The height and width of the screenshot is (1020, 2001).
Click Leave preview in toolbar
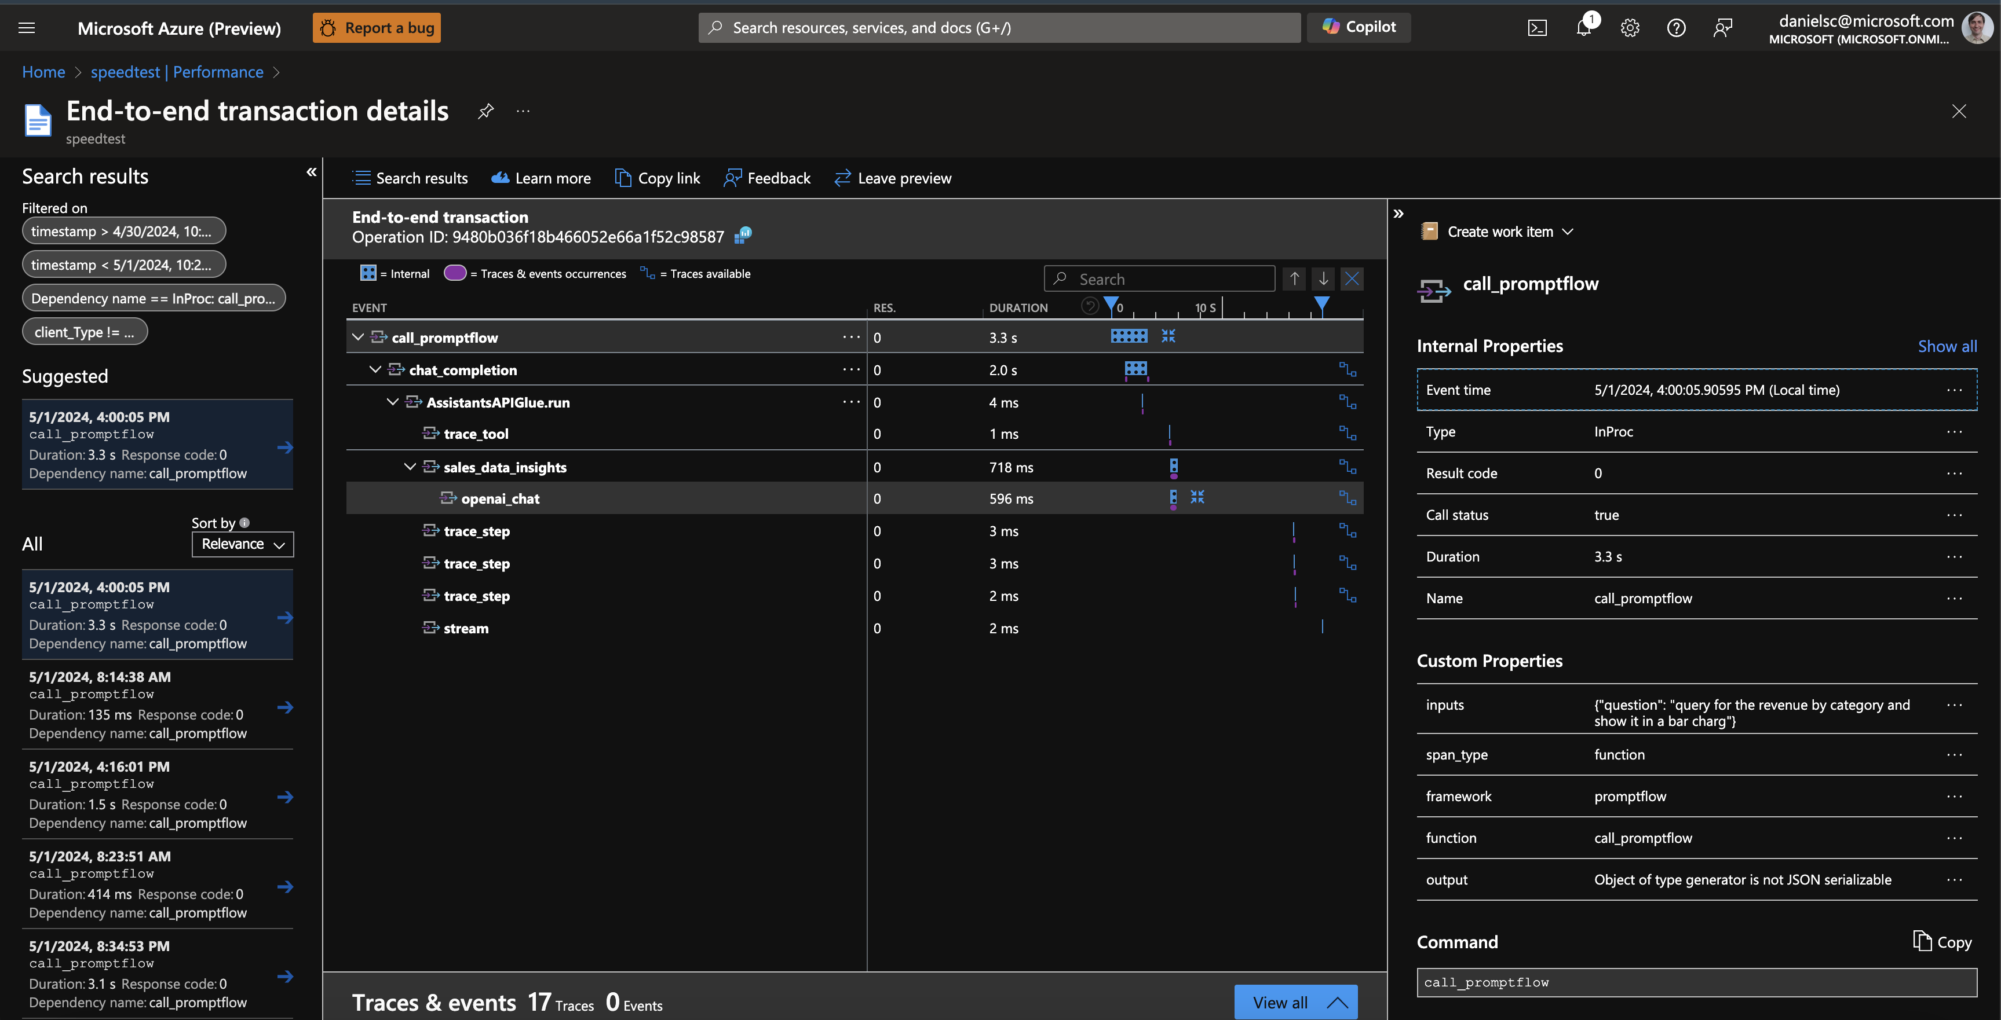[x=893, y=178]
